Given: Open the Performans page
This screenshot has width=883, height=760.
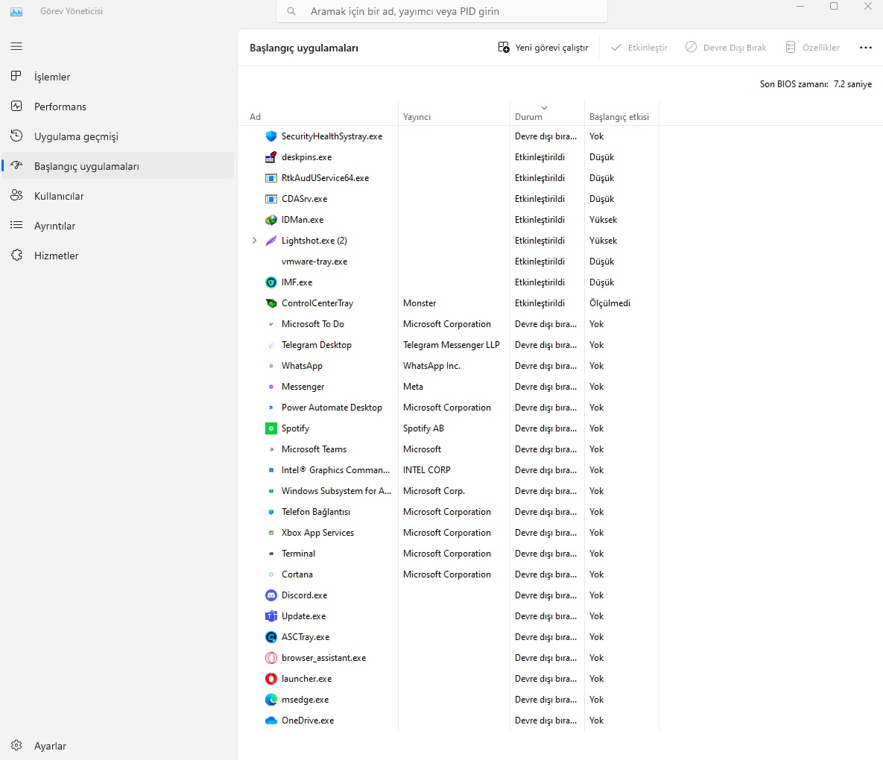Looking at the screenshot, I should (118, 107).
